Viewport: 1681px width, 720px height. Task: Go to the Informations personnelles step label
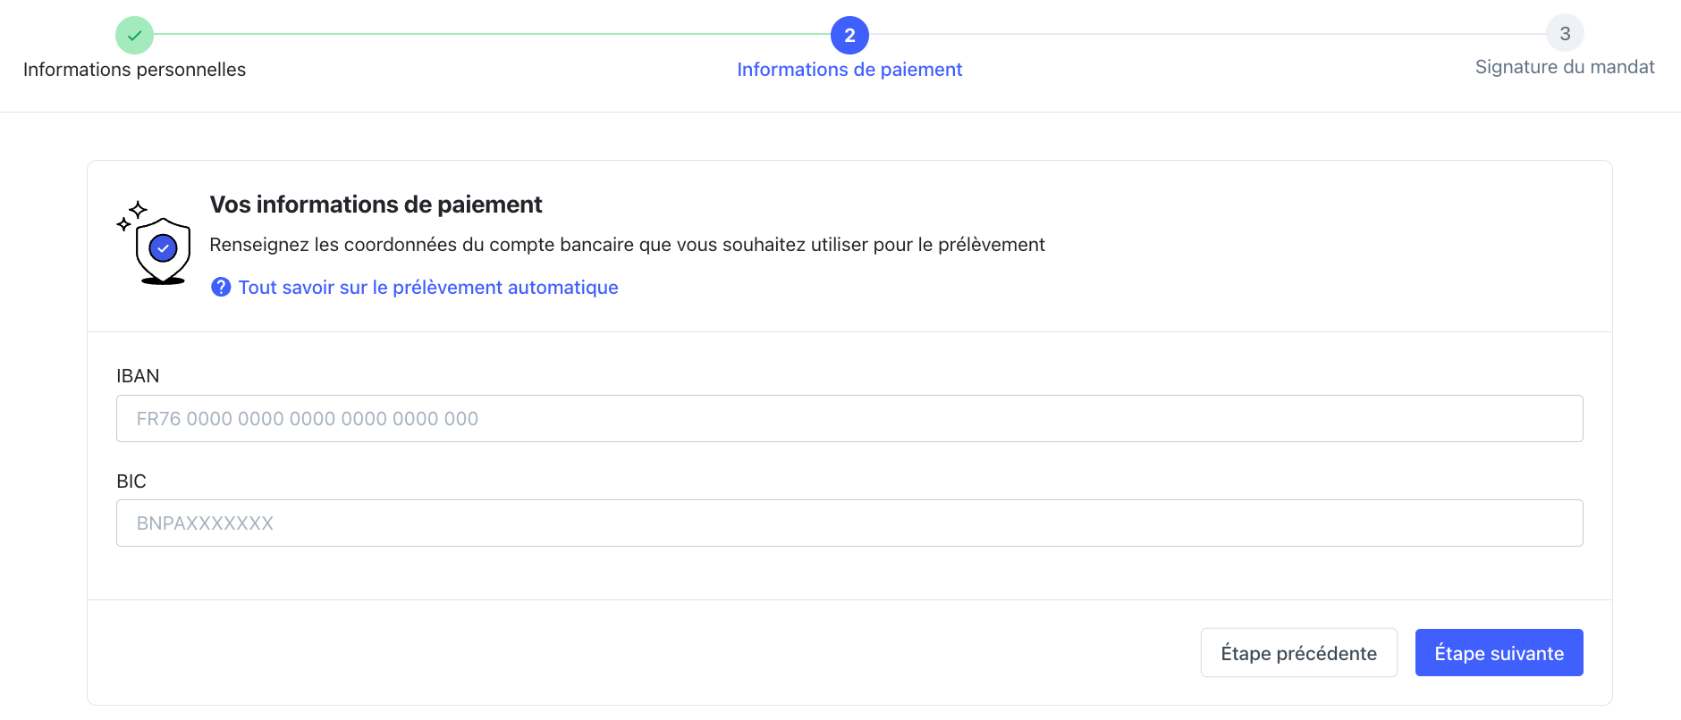134,70
